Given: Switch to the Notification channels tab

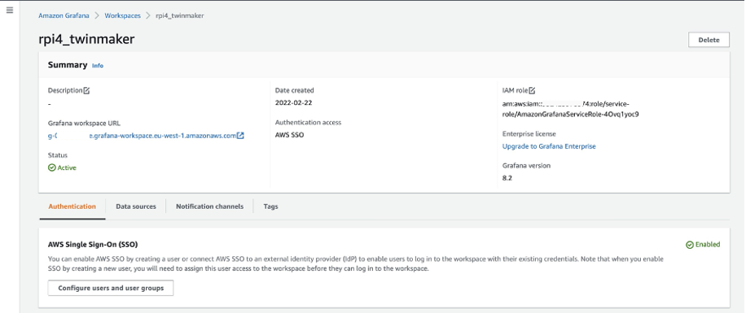Looking at the screenshot, I should [210, 206].
